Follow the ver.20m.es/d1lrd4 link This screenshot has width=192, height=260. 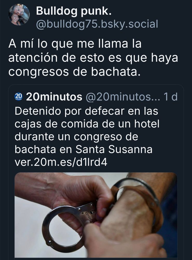61,162
